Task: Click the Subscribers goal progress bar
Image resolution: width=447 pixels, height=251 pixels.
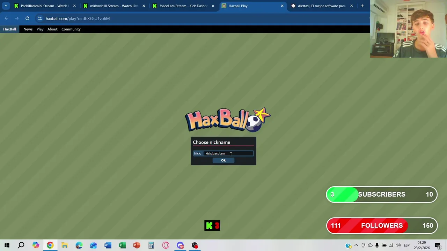Action: 382,195
